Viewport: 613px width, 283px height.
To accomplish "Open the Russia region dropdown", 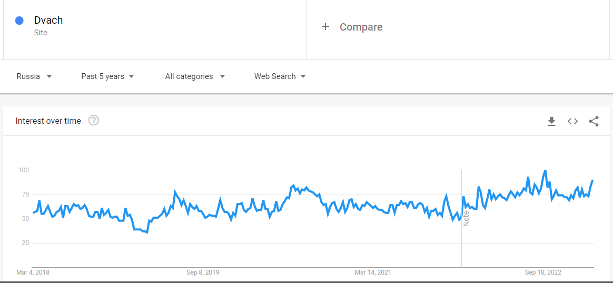I will tap(34, 76).
